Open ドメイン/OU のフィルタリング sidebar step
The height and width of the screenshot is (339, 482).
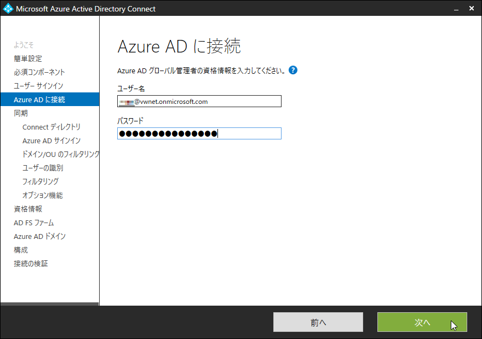(61, 154)
